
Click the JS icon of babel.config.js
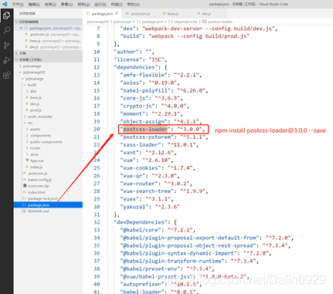25,180
